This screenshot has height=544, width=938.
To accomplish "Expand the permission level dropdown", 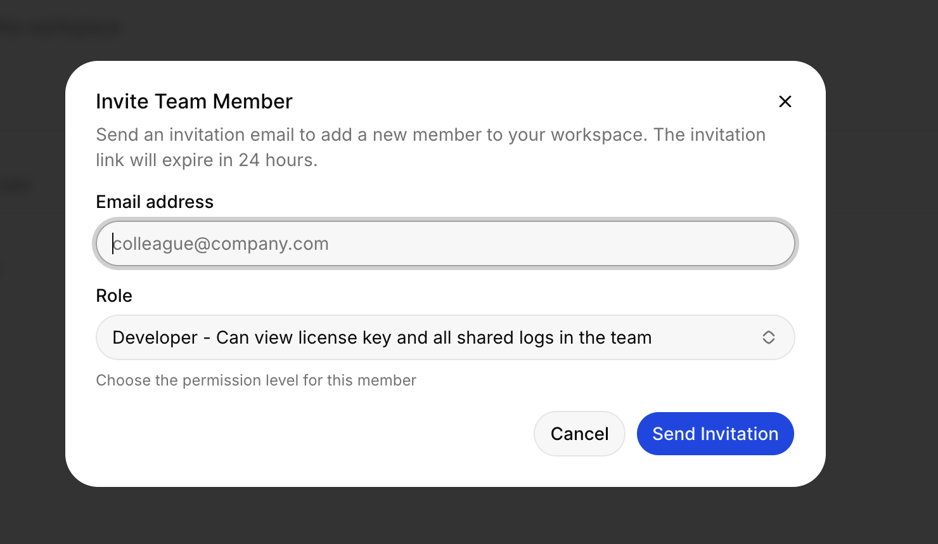I will [x=444, y=337].
